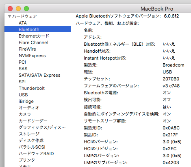Select Fibre Channel in the sidebar

[x=33, y=42]
